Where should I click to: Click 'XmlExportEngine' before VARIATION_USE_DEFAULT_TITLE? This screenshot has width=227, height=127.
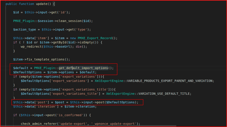click(x=120, y=94)
